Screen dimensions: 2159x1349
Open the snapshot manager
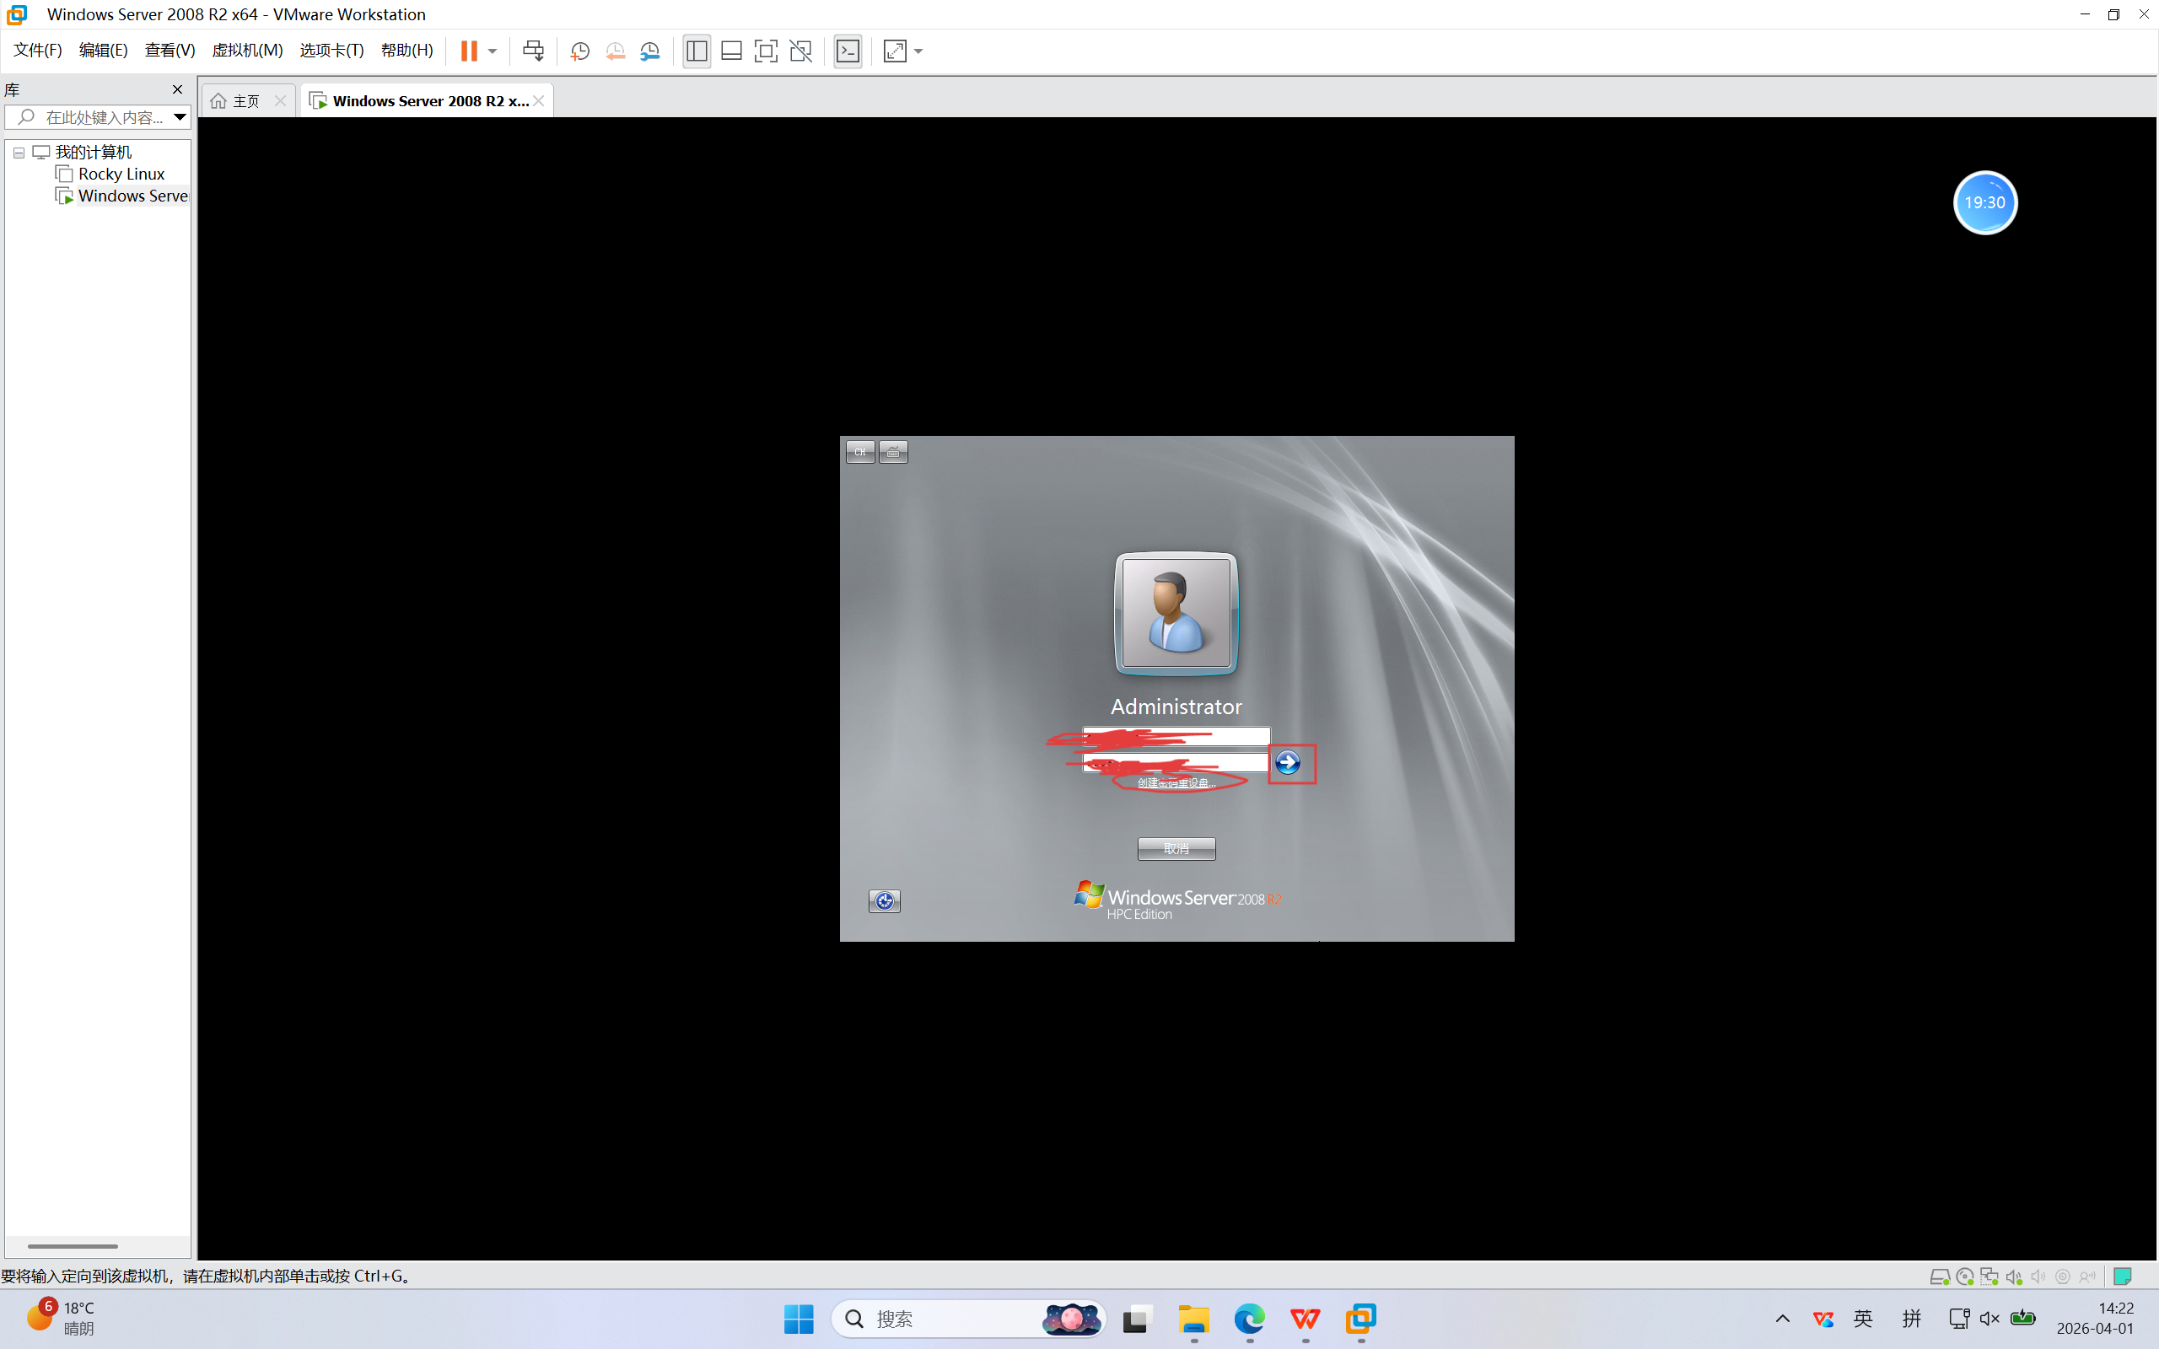[650, 51]
